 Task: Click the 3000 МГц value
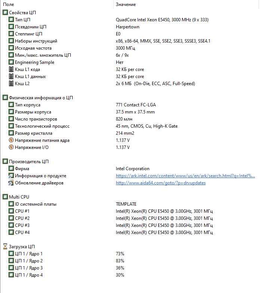coord(125,48)
